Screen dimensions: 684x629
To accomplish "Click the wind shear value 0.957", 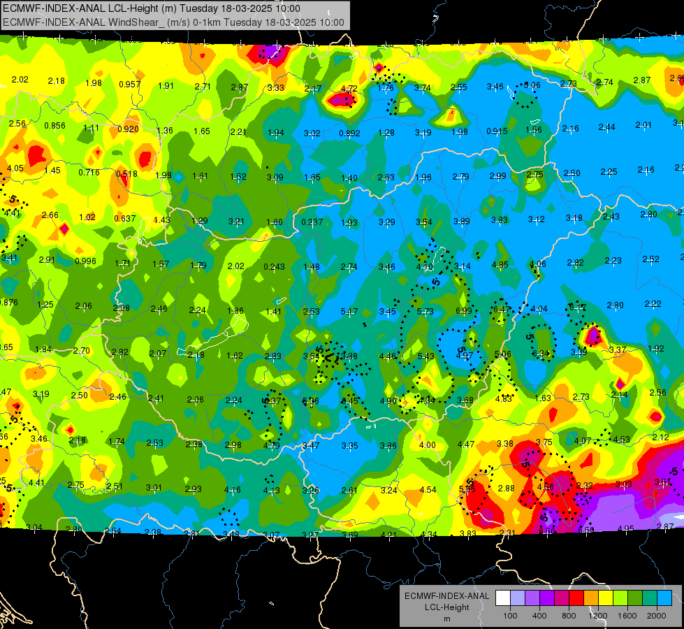I will (129, 85).
